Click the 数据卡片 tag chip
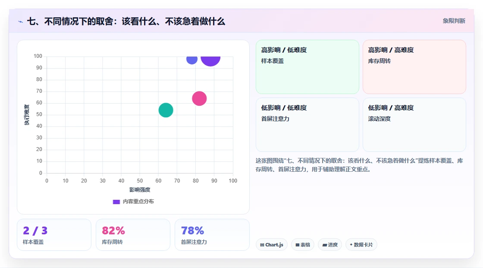Viewport: 483px width, 268px height. click(361, 245)
